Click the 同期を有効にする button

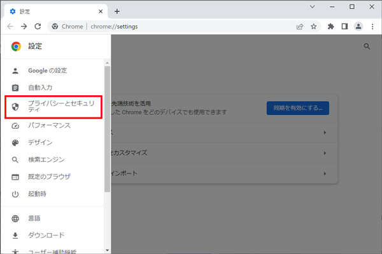298,108
